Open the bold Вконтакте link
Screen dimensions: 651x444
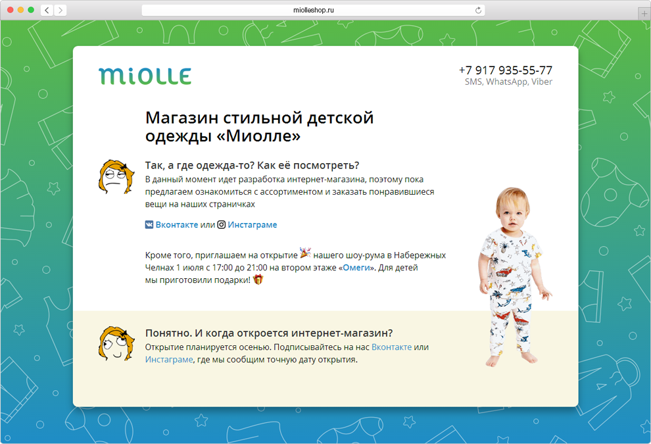click(177, 225)
